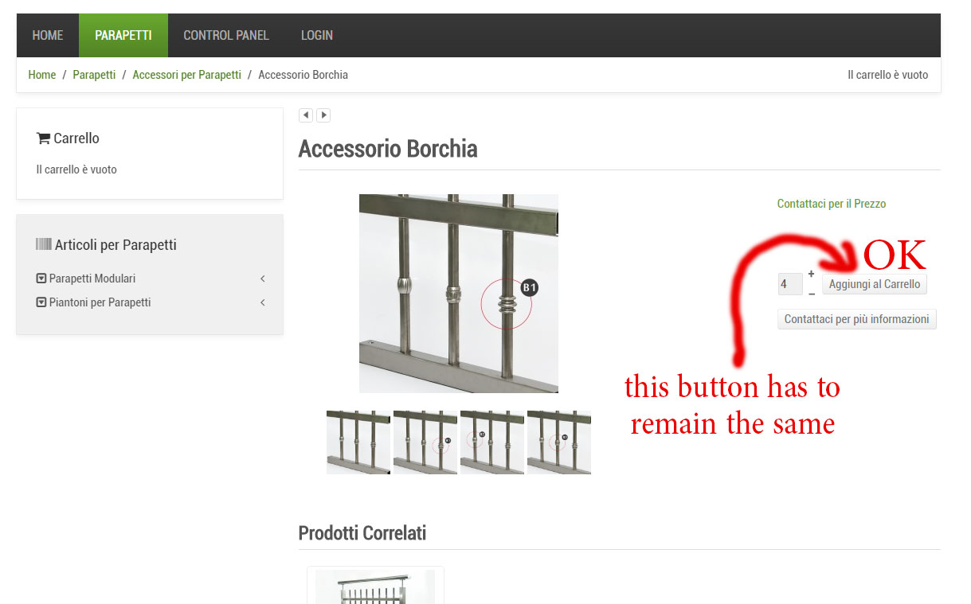
Task: Click the quantity input field
Action: point(790,284)
